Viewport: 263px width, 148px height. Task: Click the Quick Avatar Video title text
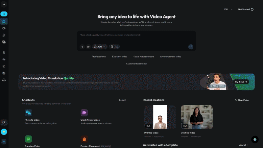(90, 120)
